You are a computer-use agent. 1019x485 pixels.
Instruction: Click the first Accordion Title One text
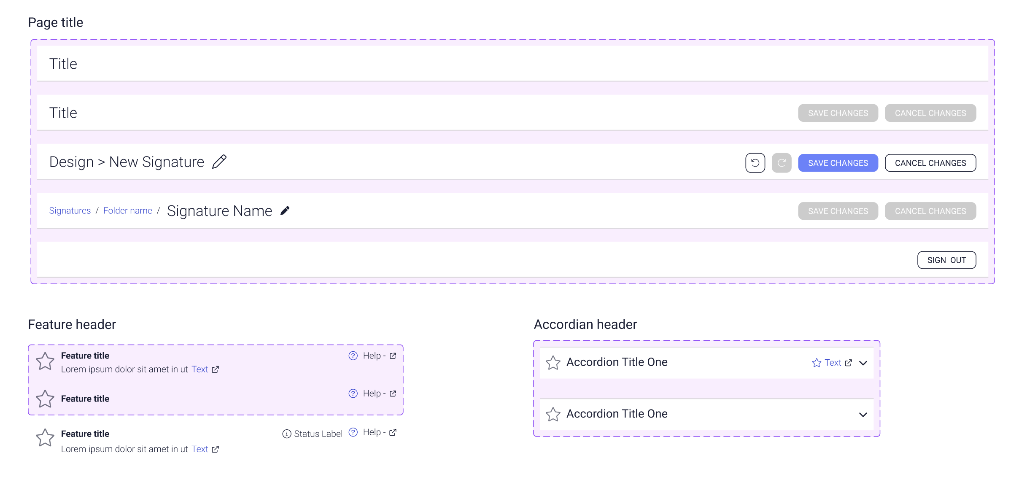pos(617,362)
